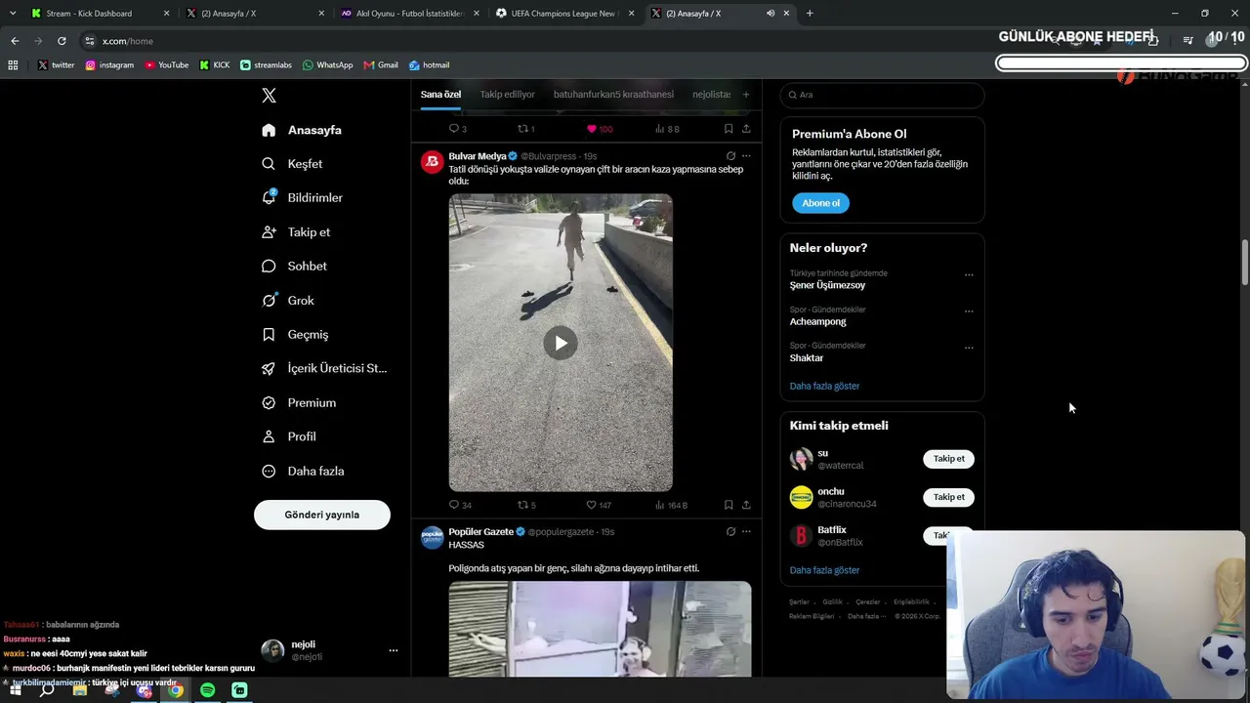Open the instagram bookmark
Image resolution: width=1250 pixels, height=703 pixels.
click(x=109, y=65)
